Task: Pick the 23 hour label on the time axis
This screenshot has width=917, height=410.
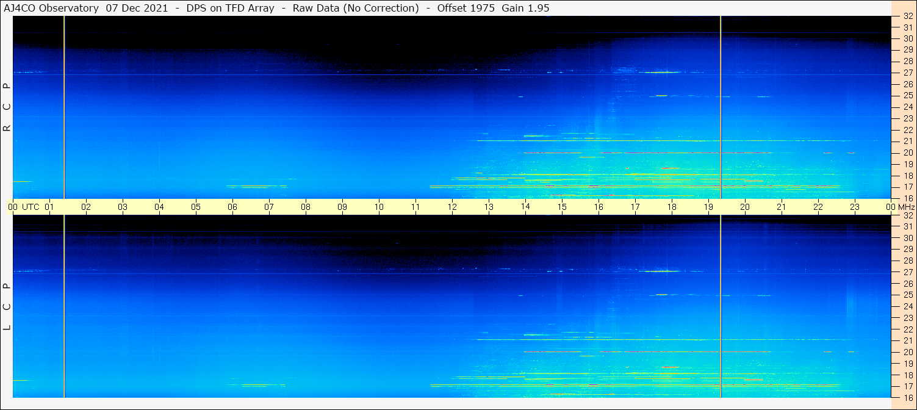Action: (x=855, y=207)
